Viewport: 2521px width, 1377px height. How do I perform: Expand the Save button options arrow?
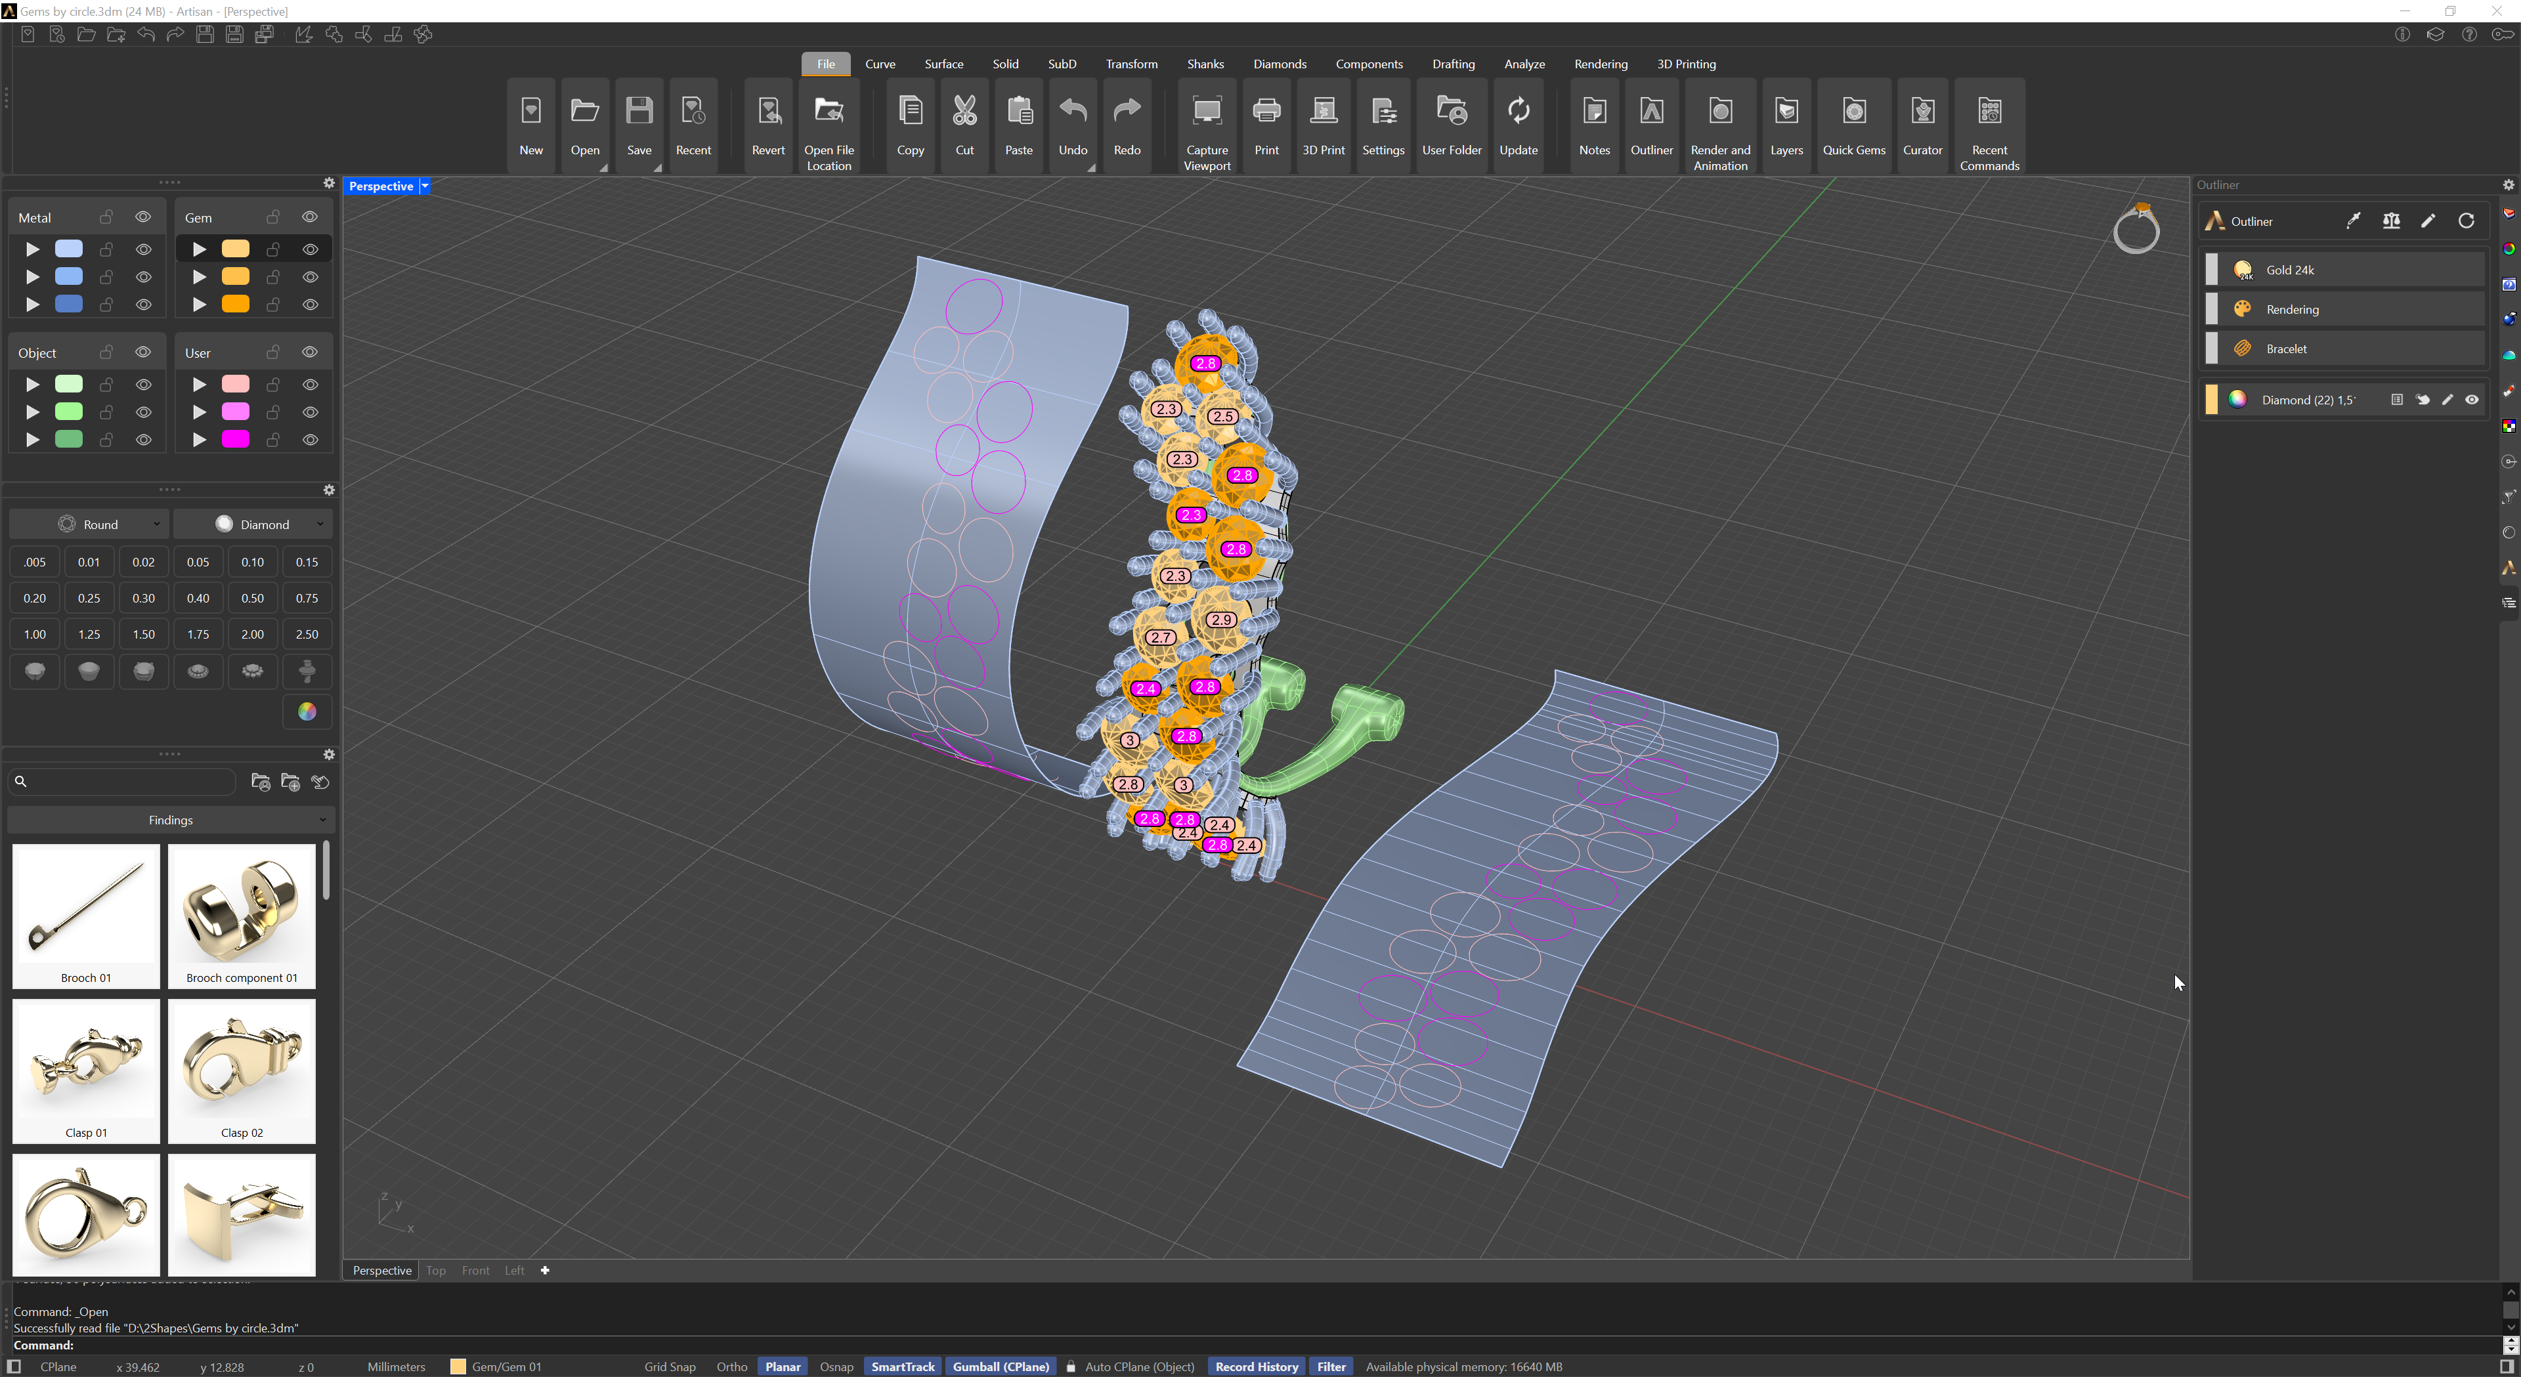click(658, 167)
